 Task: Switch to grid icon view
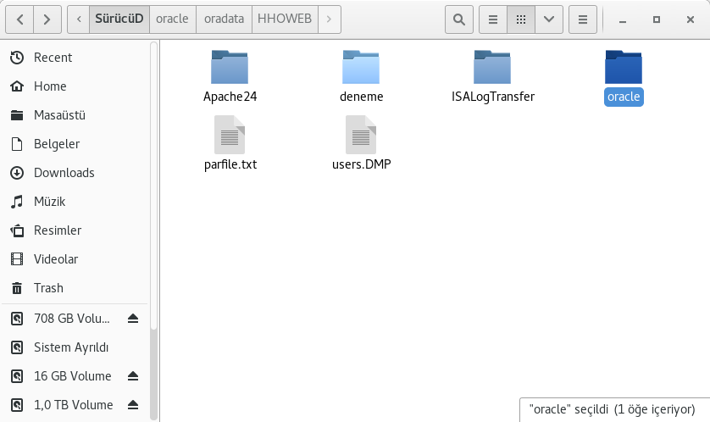click(521, 18)
